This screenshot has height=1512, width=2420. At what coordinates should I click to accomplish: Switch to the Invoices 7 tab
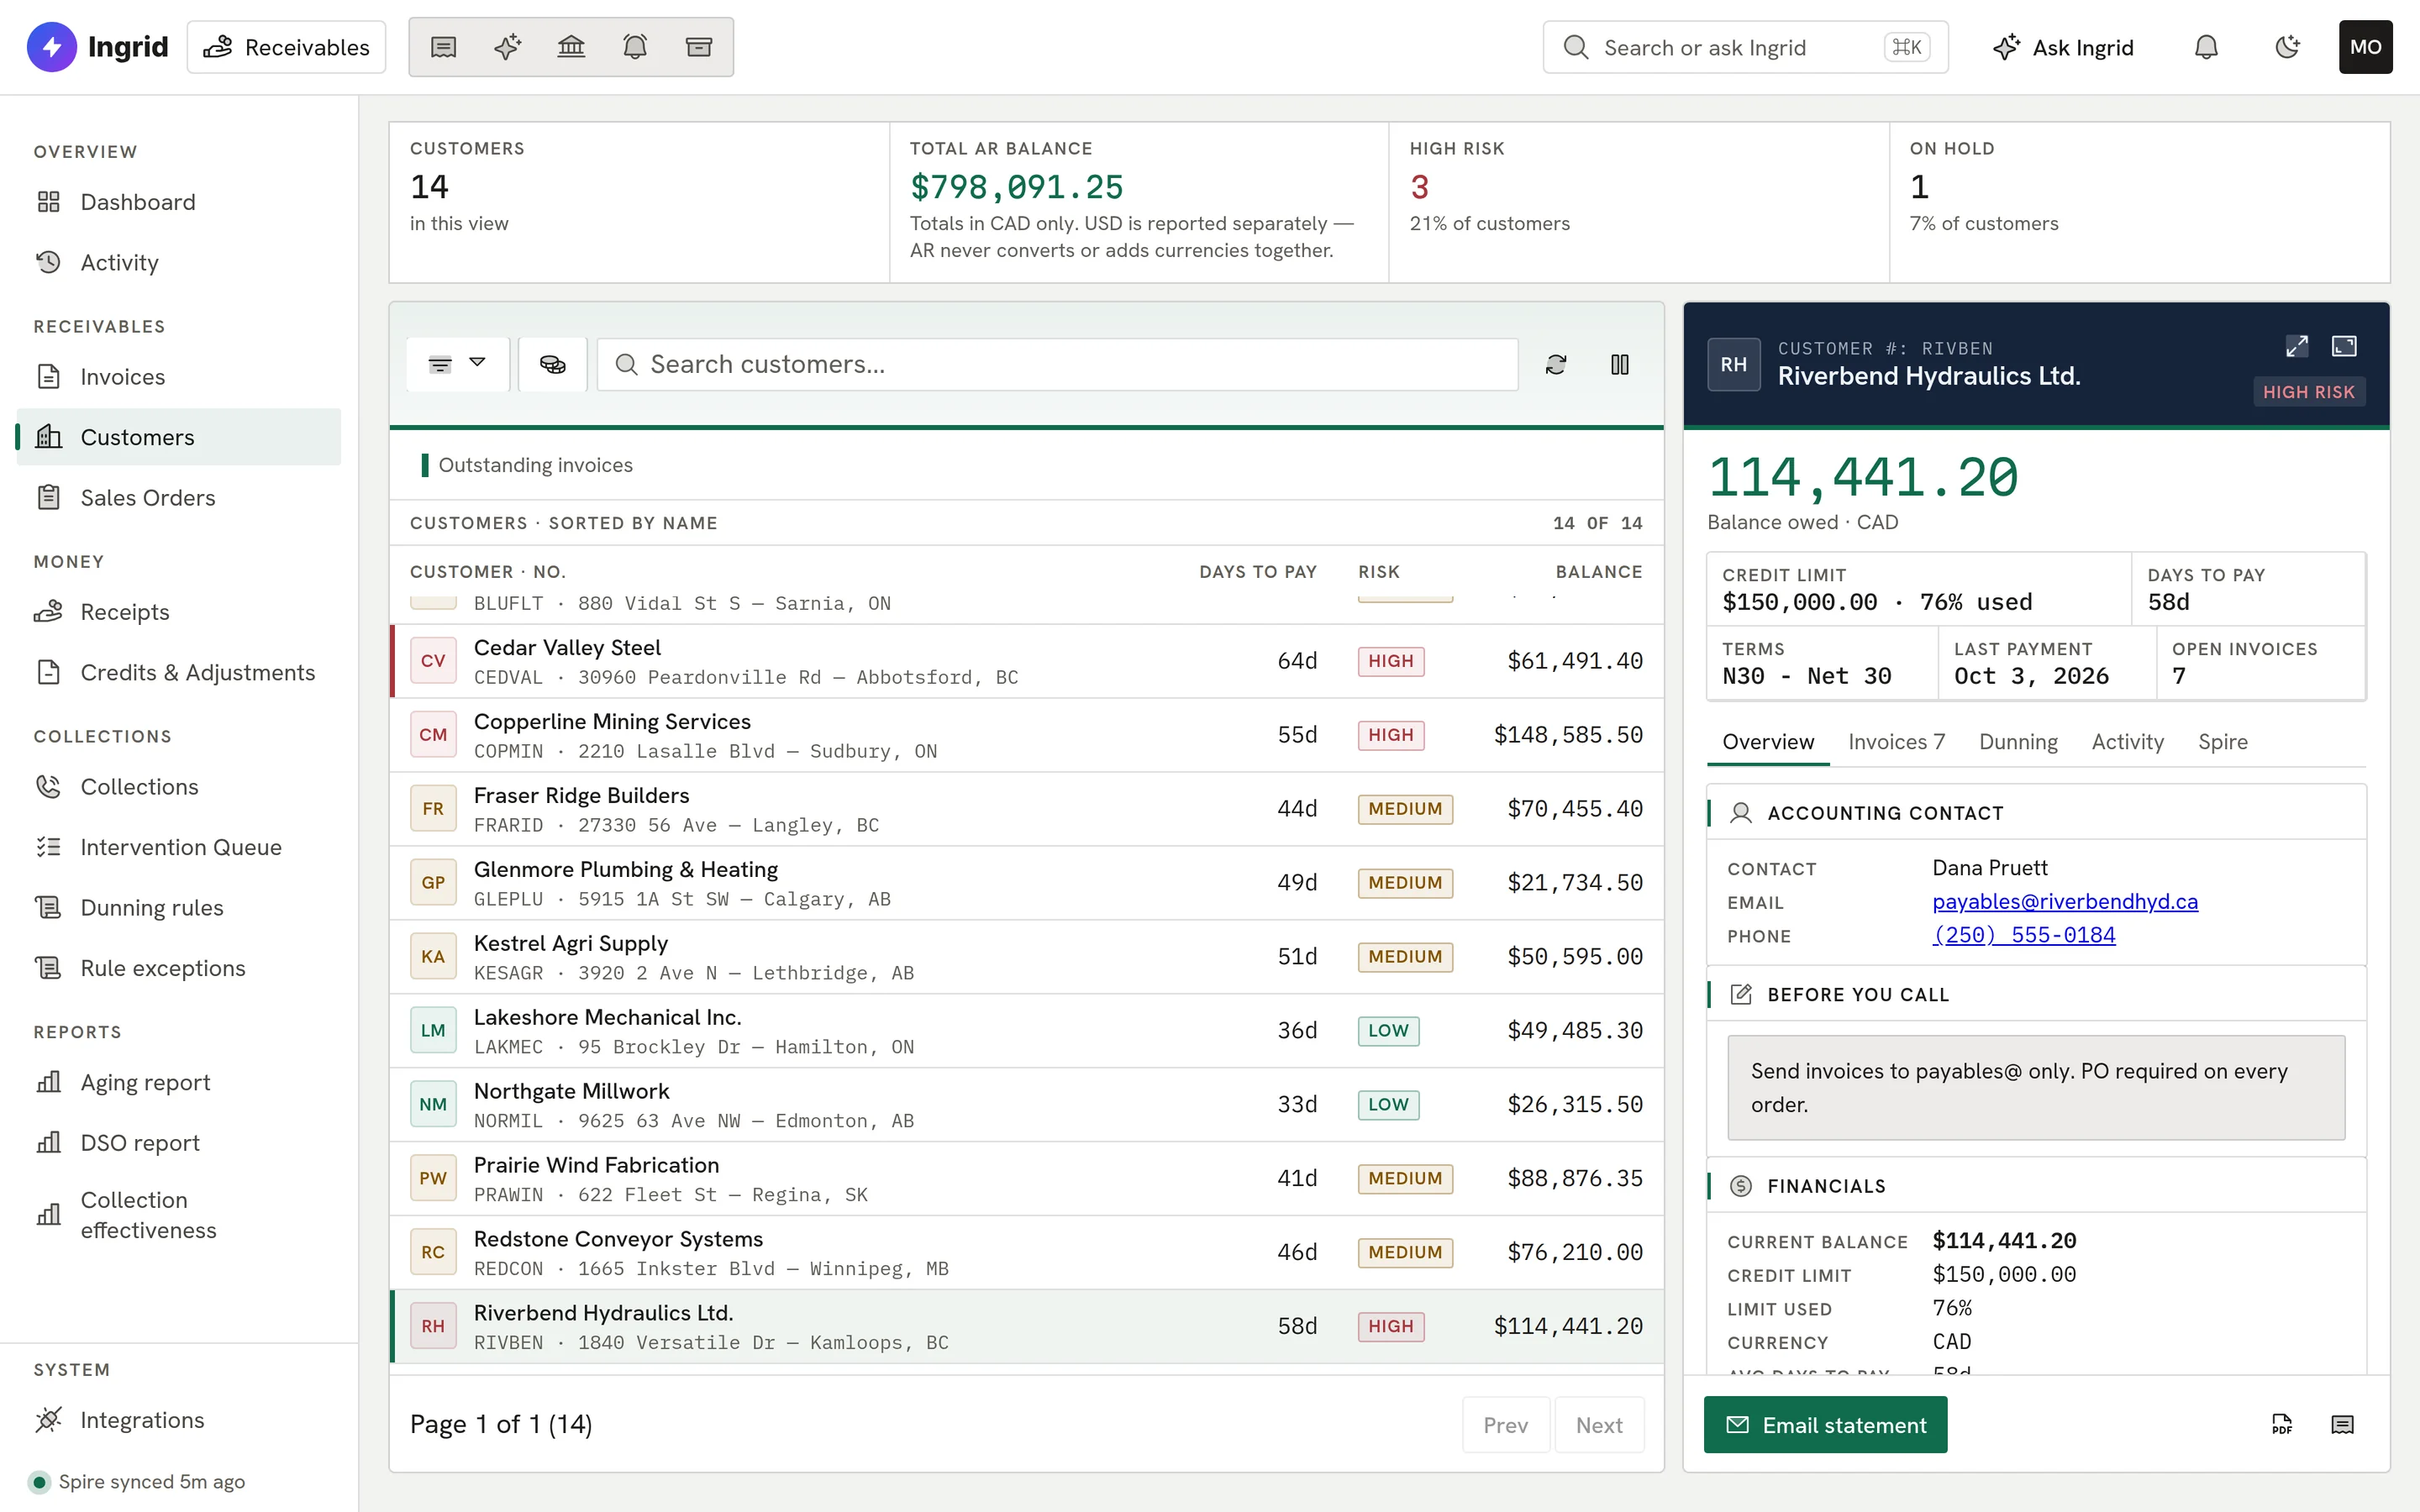point(1896,742)
